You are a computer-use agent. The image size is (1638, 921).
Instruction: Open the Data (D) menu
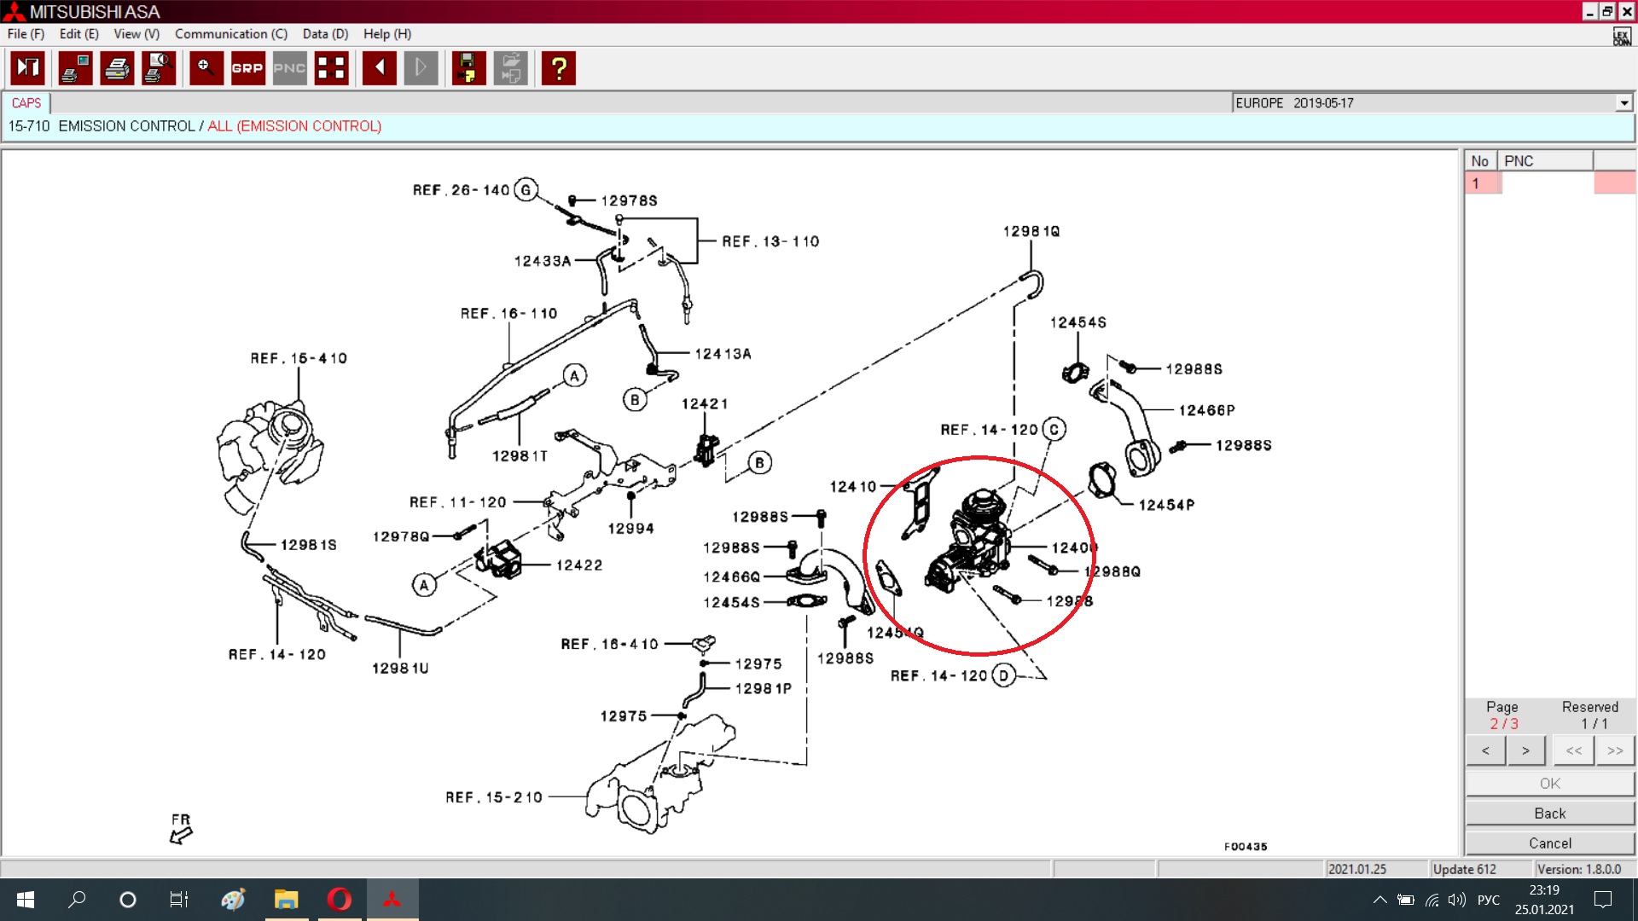pos(325,34)
